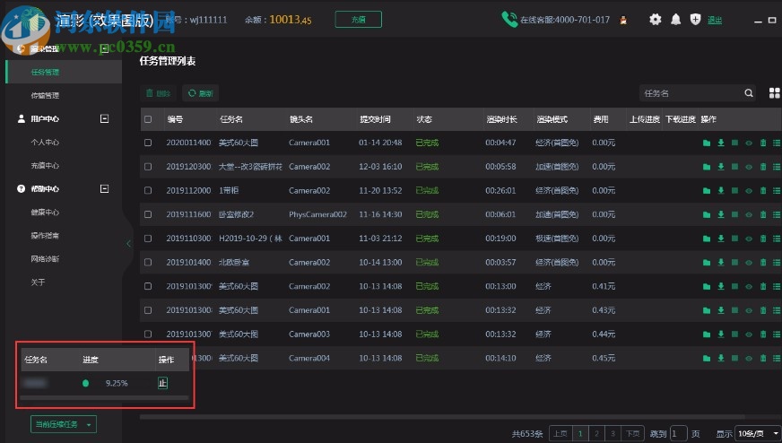Image resolution: width=782 pixels, height=443 pixels.
Task: Open details list for 北欧卧室 task
Action: 777,263
